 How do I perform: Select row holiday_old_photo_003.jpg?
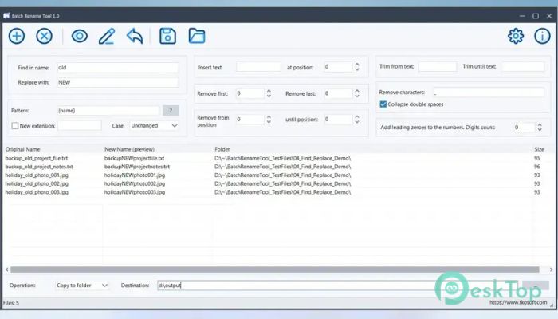click(x=37, y=192)
